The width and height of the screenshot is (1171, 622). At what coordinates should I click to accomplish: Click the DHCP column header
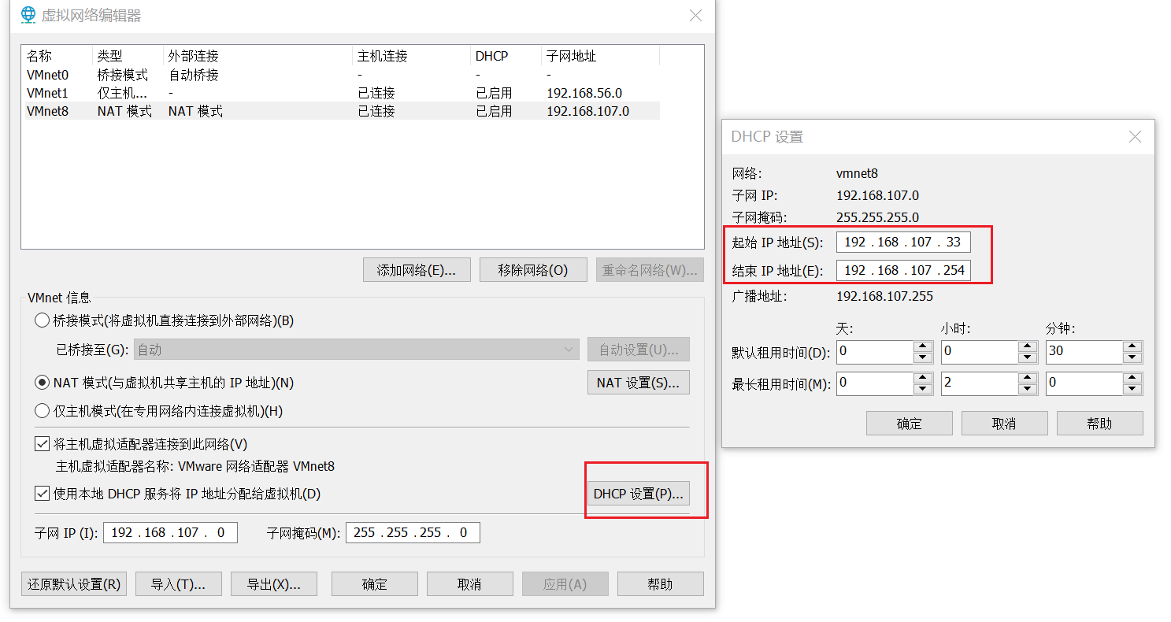point(506,57)
